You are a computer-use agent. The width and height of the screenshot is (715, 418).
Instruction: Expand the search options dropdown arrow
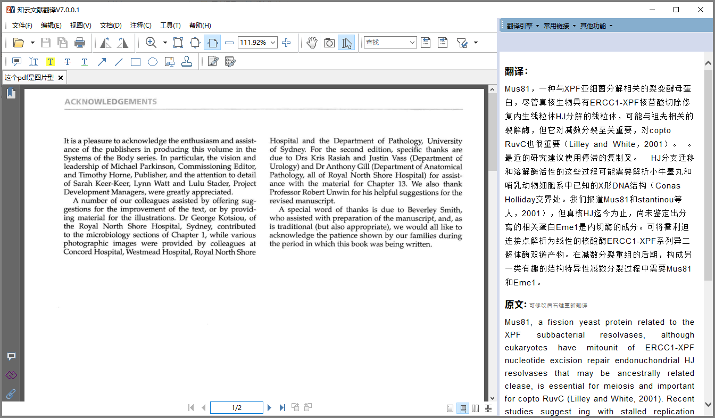pyautogui.click(x=476, y=43)
